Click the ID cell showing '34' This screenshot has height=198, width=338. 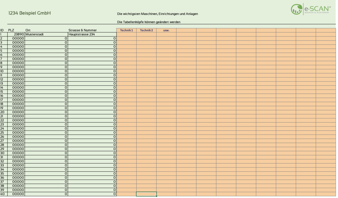[4, 169]
